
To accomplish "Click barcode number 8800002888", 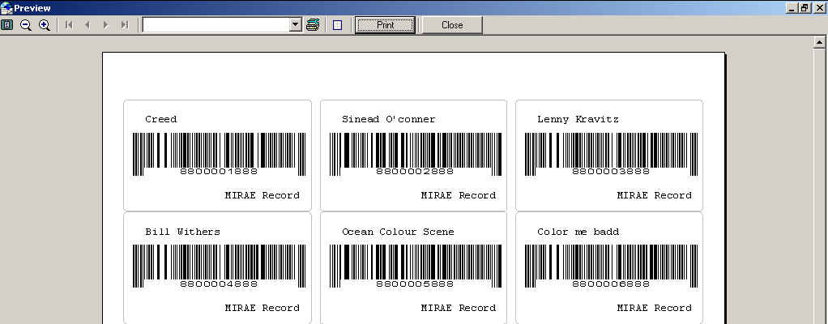I will (x=415, y=172).
